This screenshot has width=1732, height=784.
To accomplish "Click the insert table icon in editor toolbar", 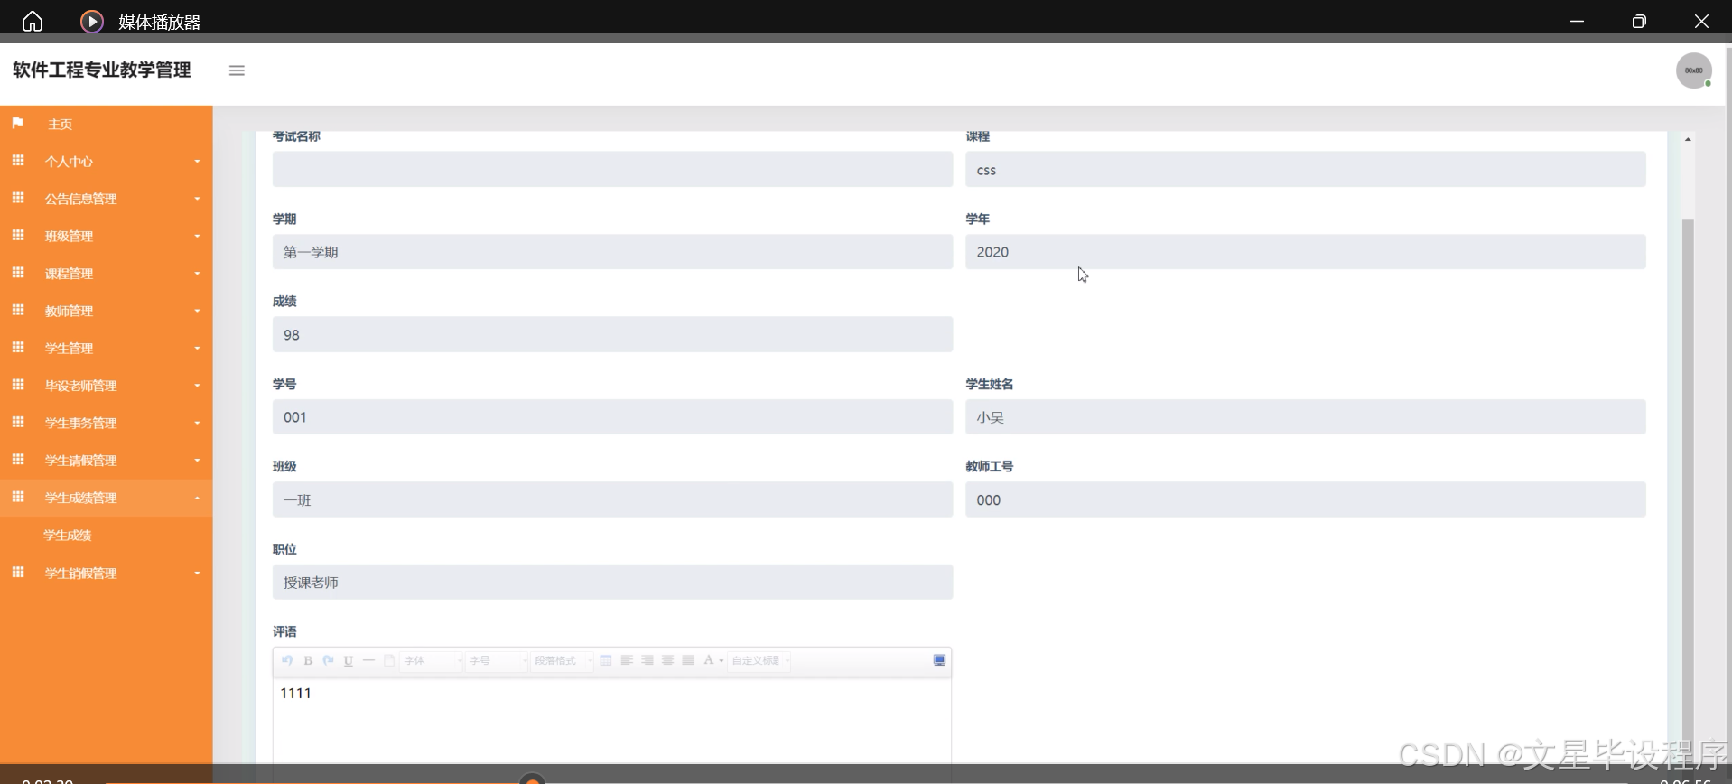I will (606, 660).
